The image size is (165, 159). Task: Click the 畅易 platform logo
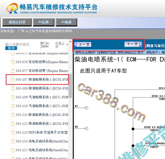(x=12, y=8)
